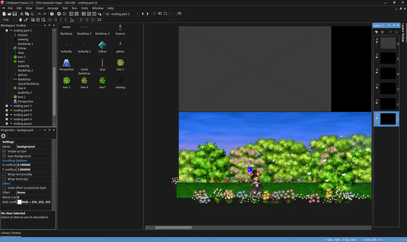This screenshot has width=407, height=242.
Task: Save the project with the floppy icon
Action: (x=14, y=14)
